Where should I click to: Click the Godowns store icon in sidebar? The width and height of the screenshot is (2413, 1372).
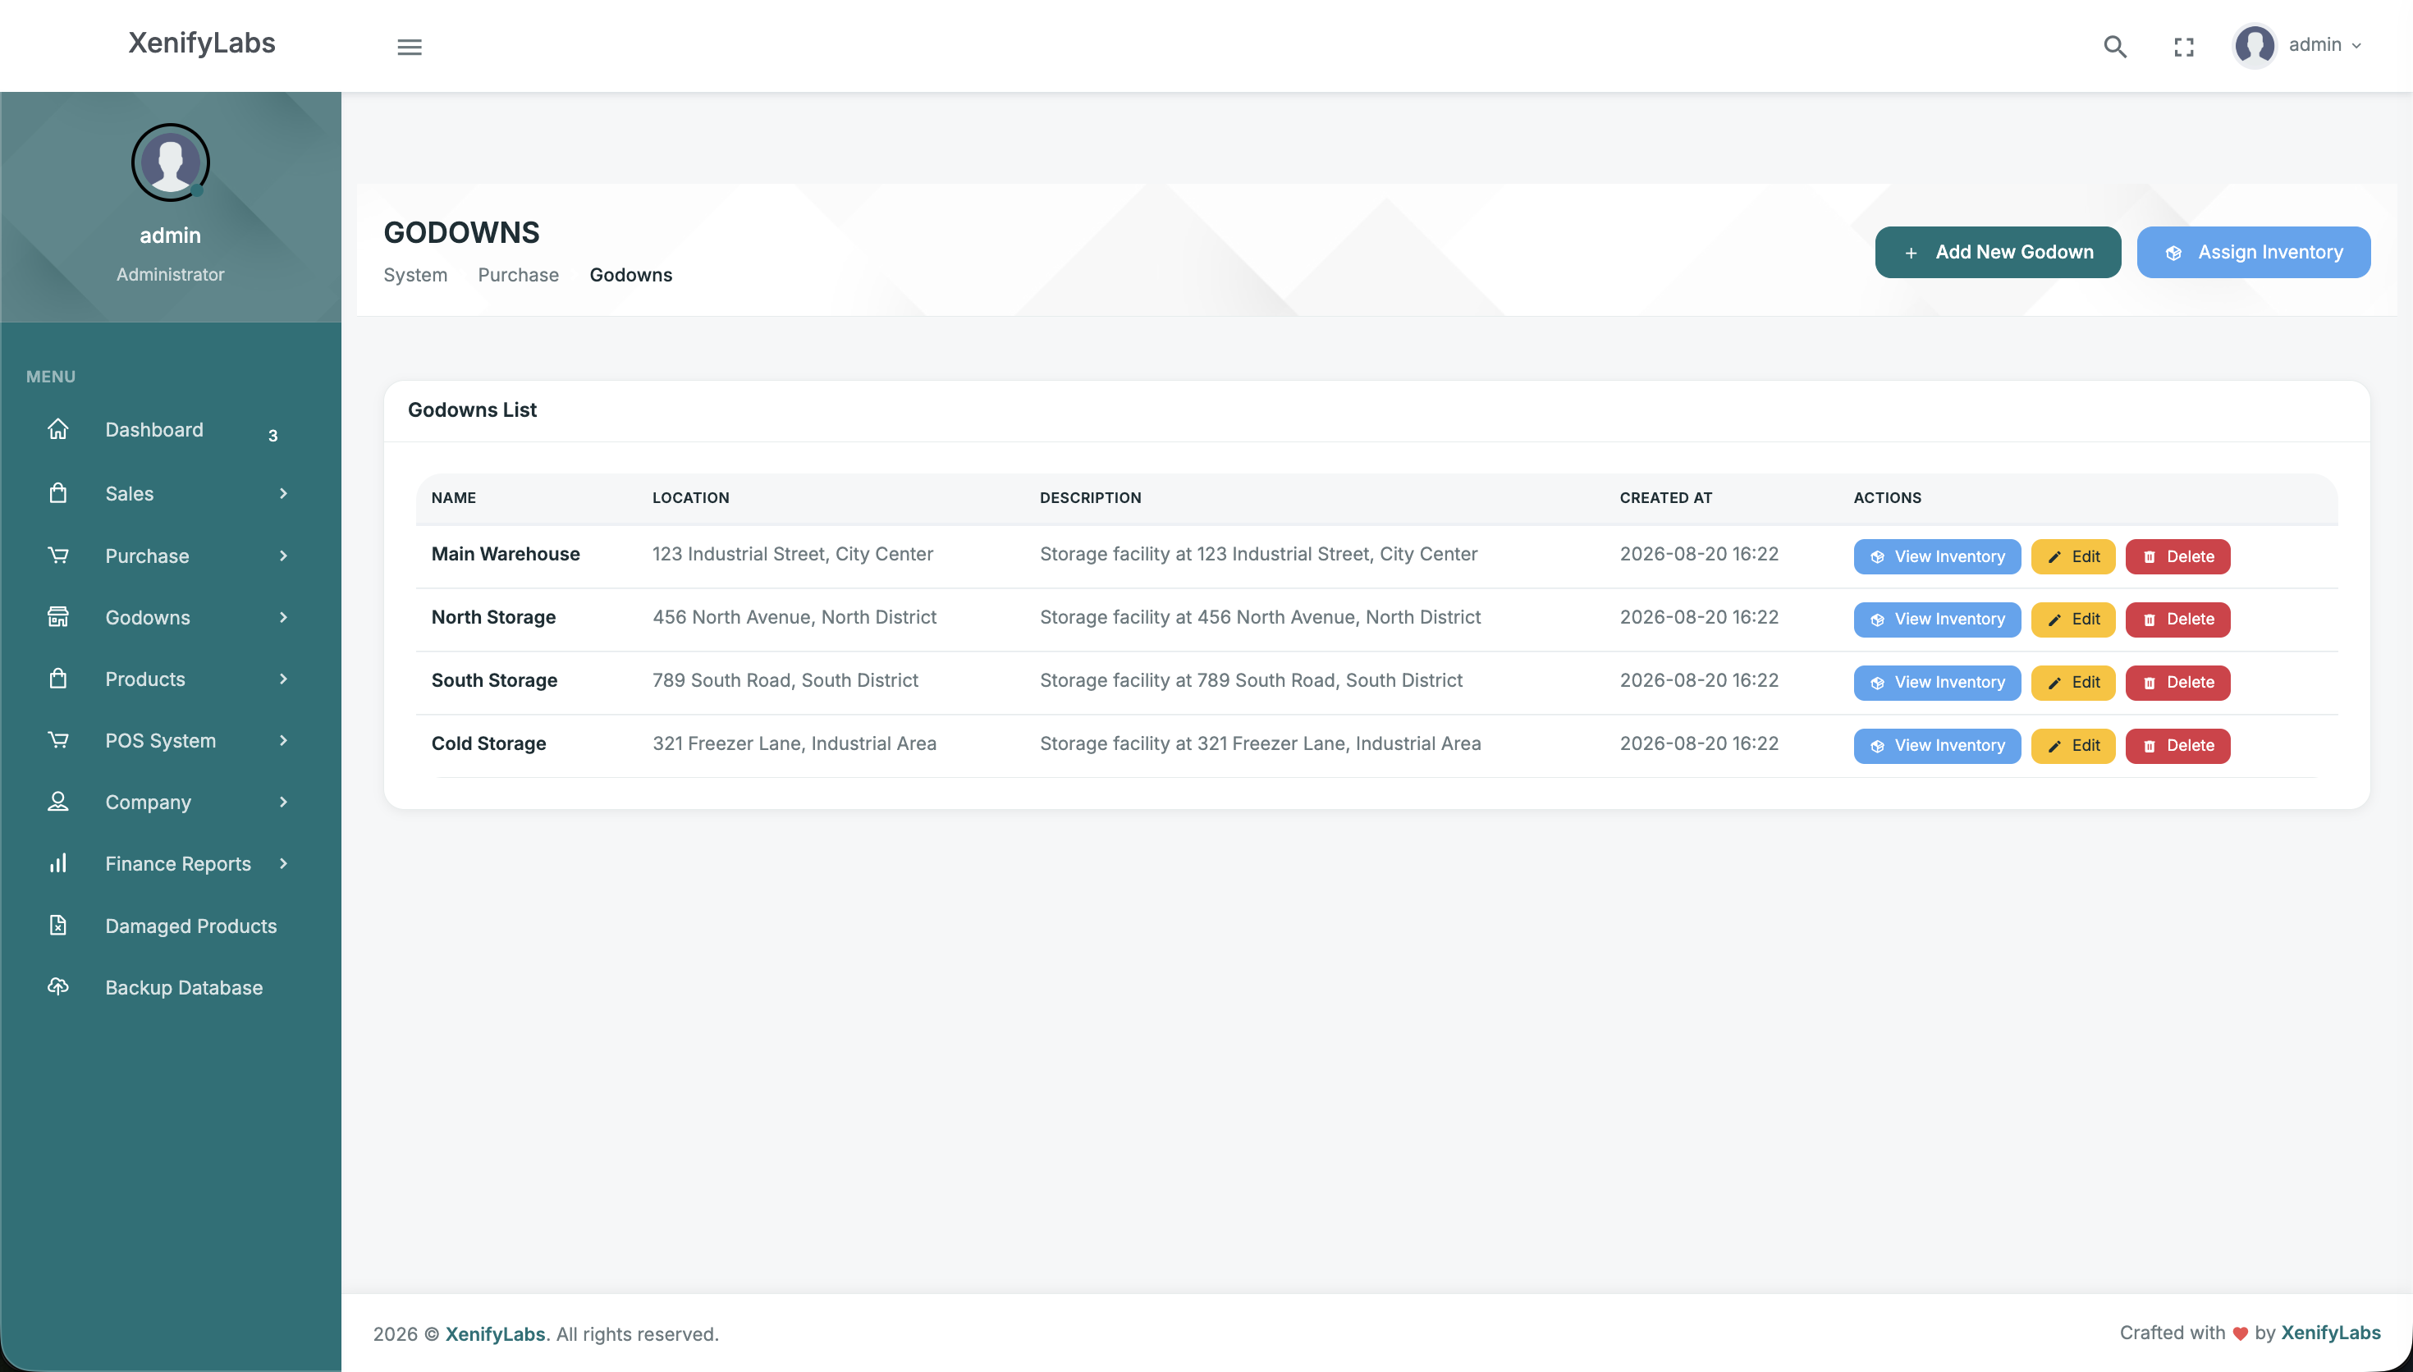coord(58,617)
